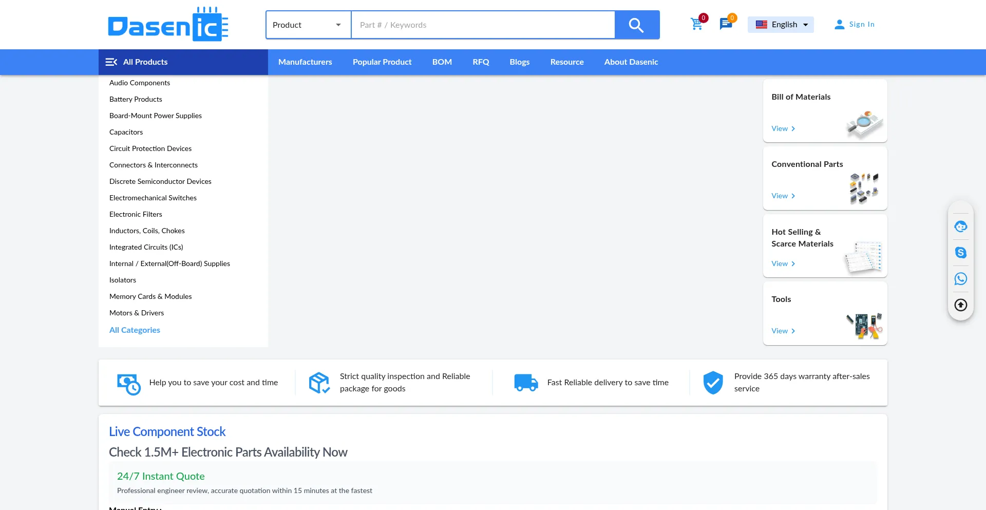Click the Dasenic logo
986x510 pixels.
(168, 25)
